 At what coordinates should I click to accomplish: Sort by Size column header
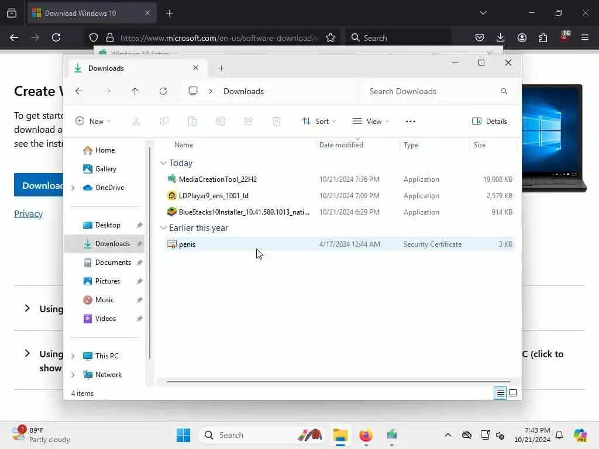pos(480,145)
